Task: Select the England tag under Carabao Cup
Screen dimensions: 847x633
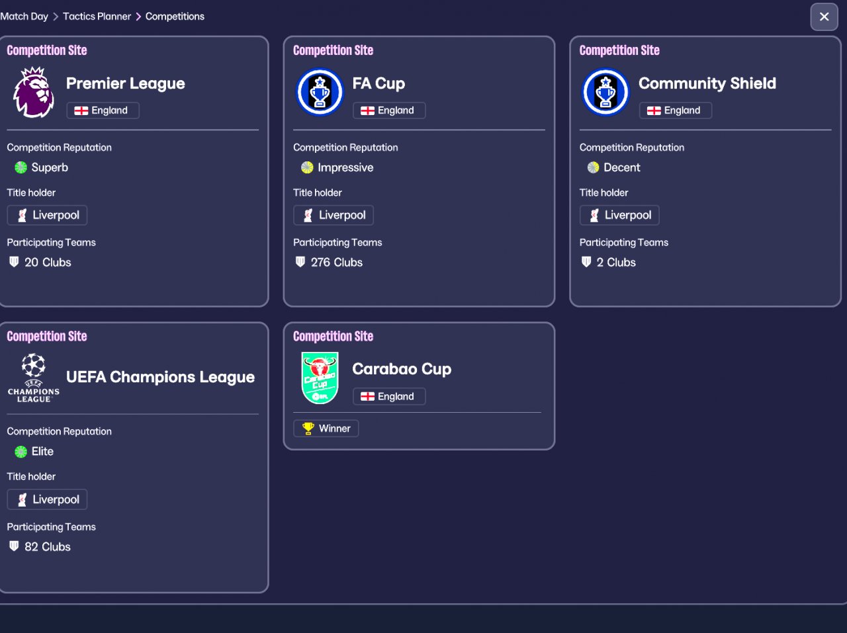Action: [389, 396]
